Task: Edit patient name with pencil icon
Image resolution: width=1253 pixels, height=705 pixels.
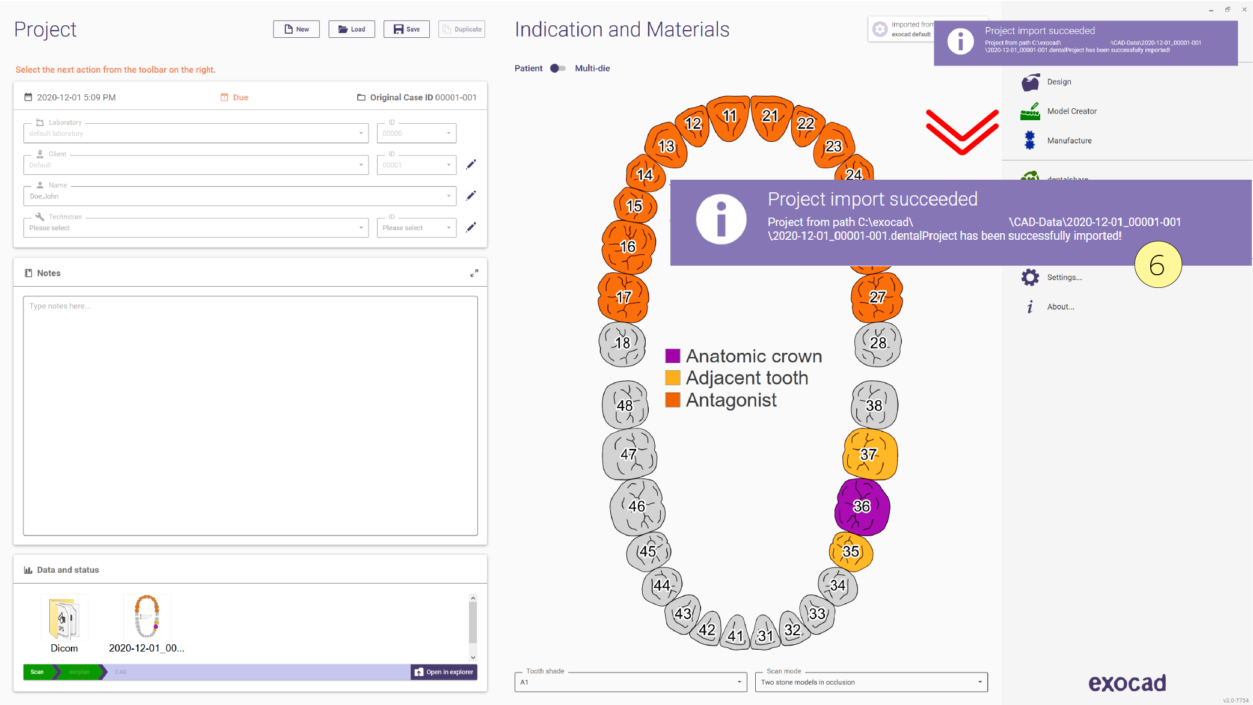Action: 471,195
